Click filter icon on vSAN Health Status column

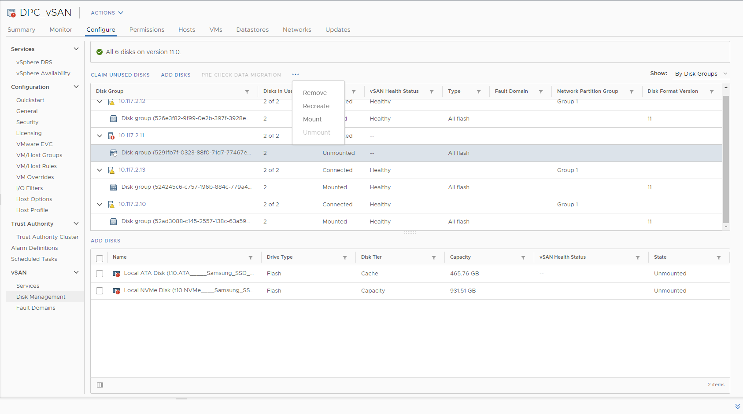(432, 92)
